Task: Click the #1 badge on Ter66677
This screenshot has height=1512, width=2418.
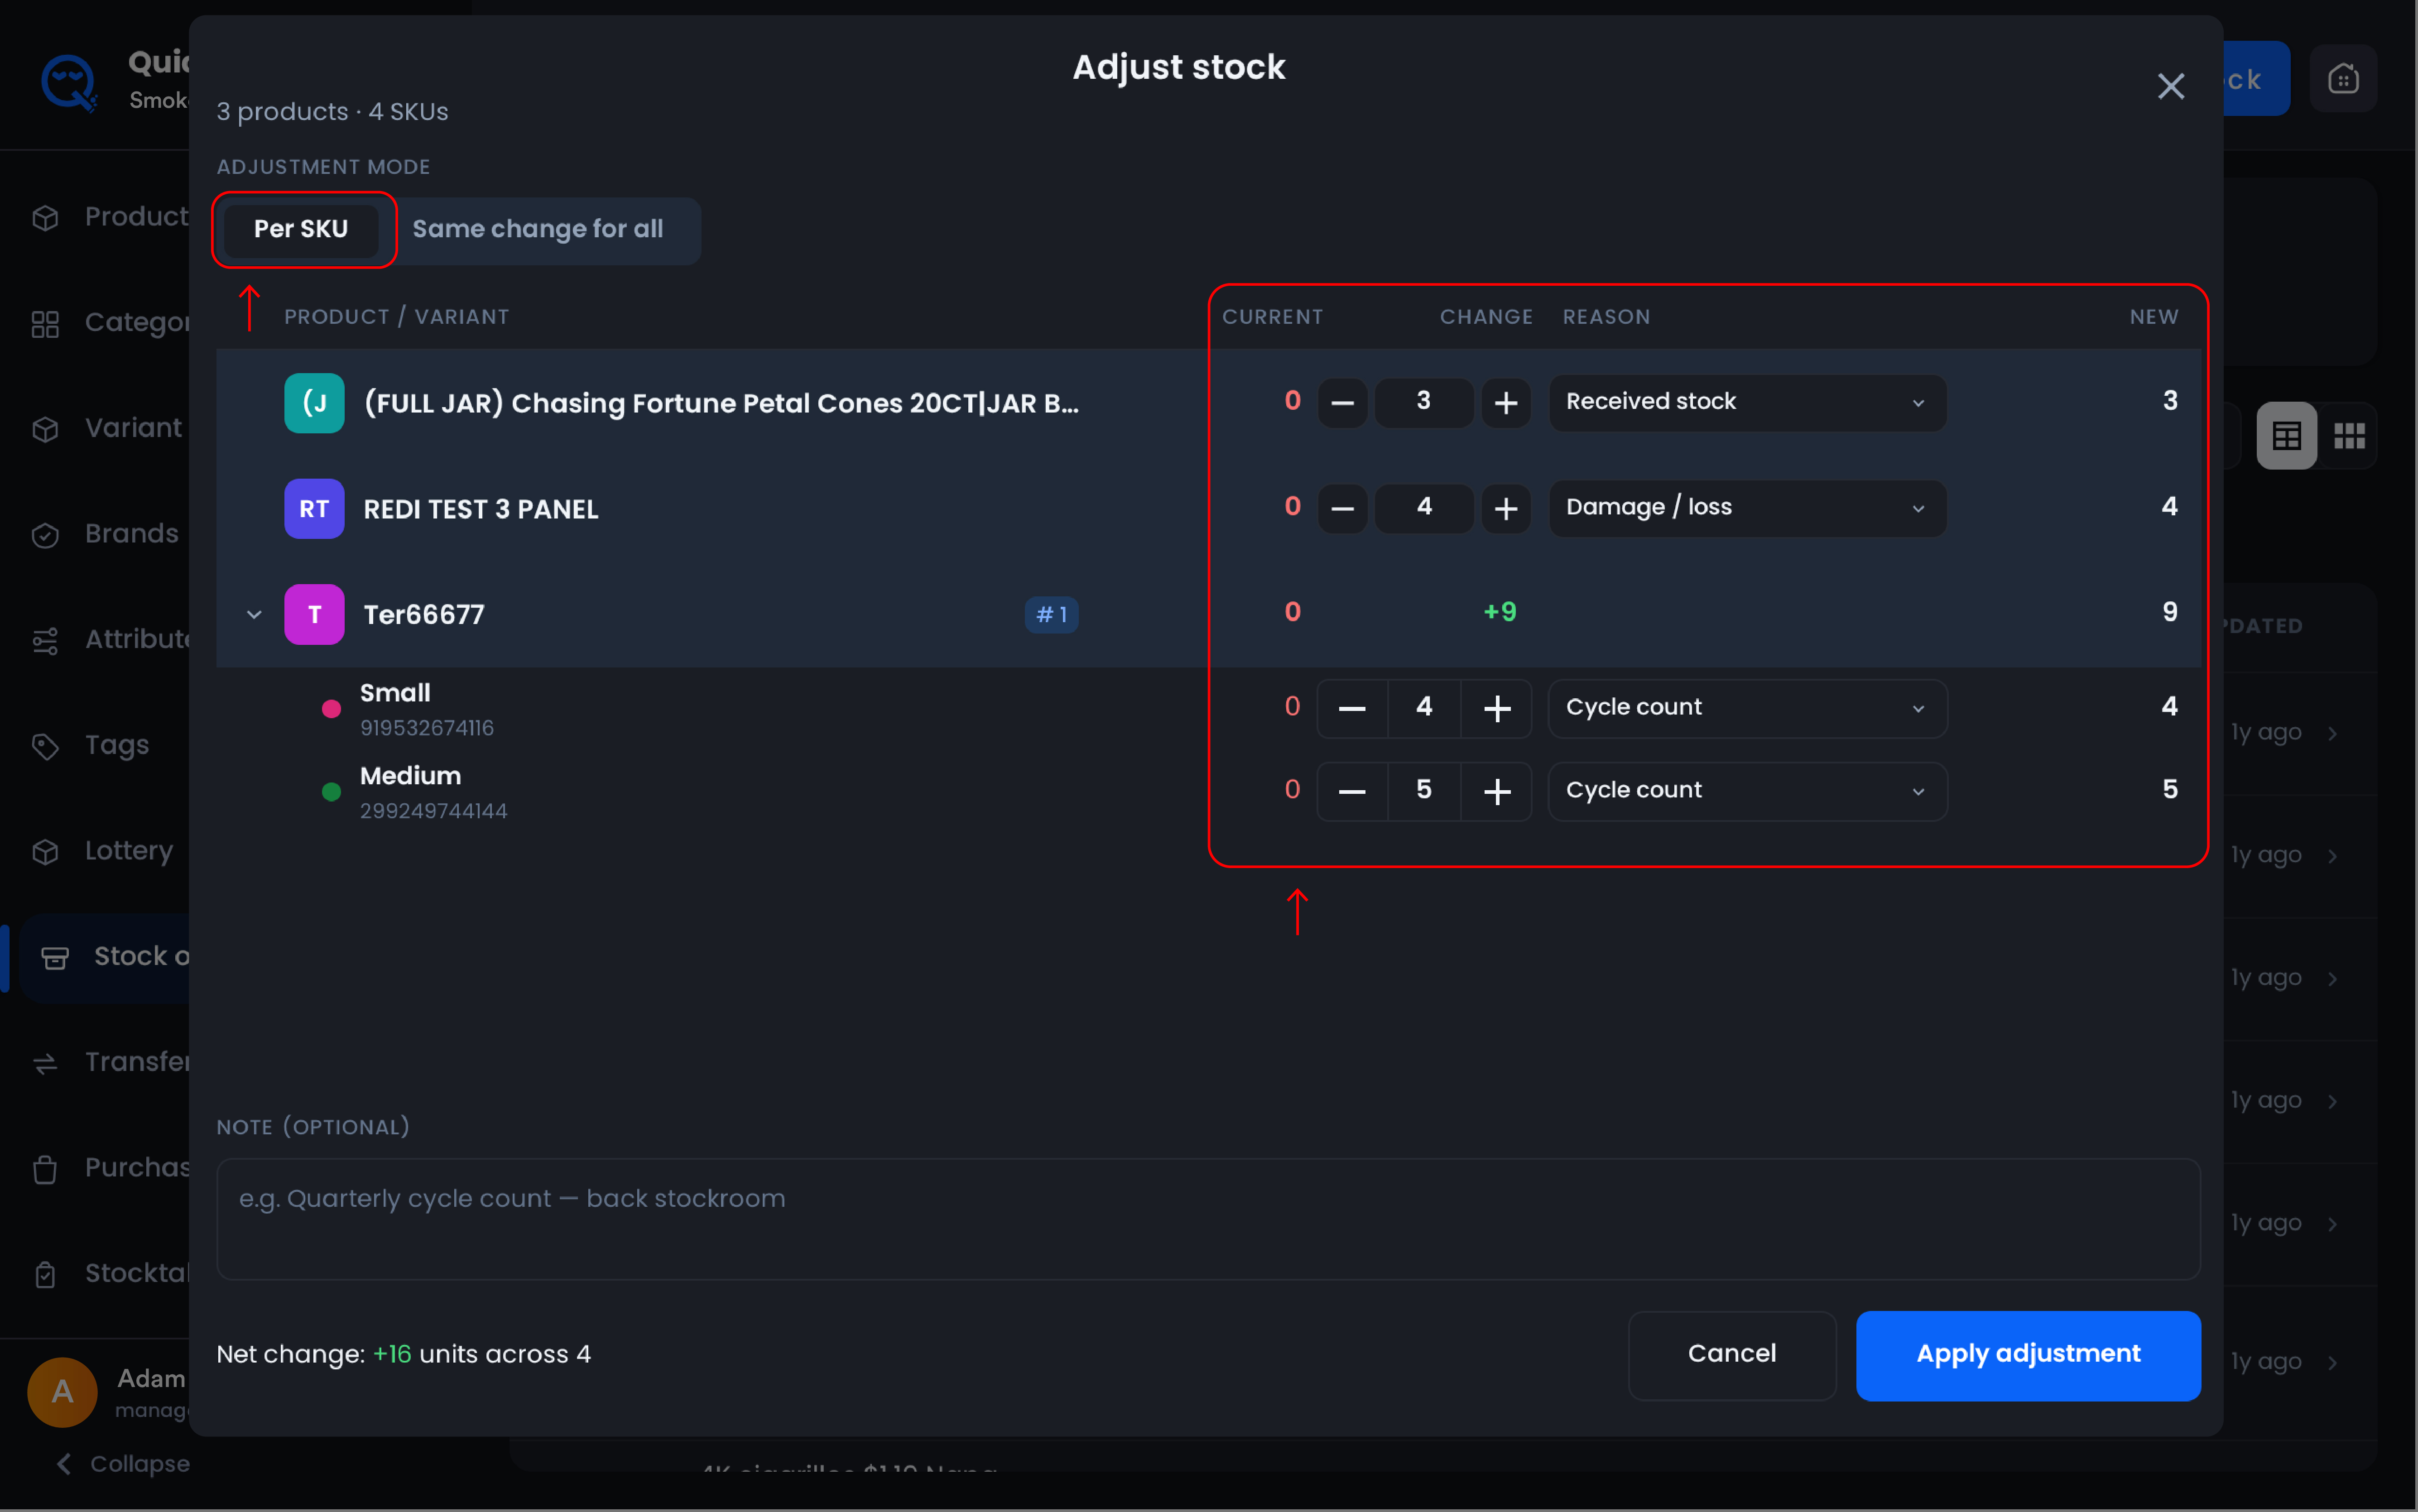Action: click(1051, 614)
